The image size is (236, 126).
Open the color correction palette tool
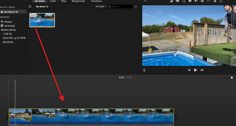coord(178,1)
